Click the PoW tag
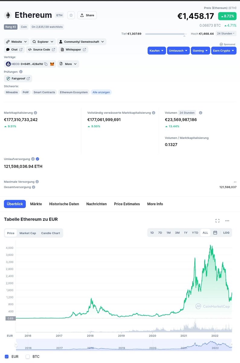 tap(26, 92)
